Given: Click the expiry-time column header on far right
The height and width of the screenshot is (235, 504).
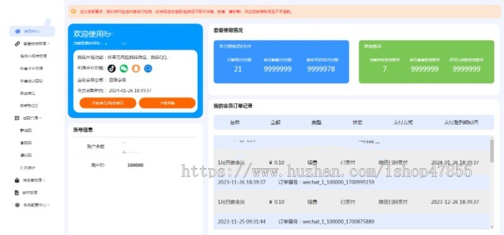Looking at the screenshot, I should tap(461, 122).
